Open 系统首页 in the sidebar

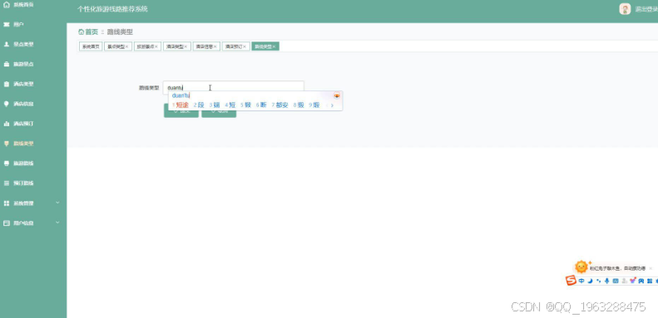tap(23, 5)
